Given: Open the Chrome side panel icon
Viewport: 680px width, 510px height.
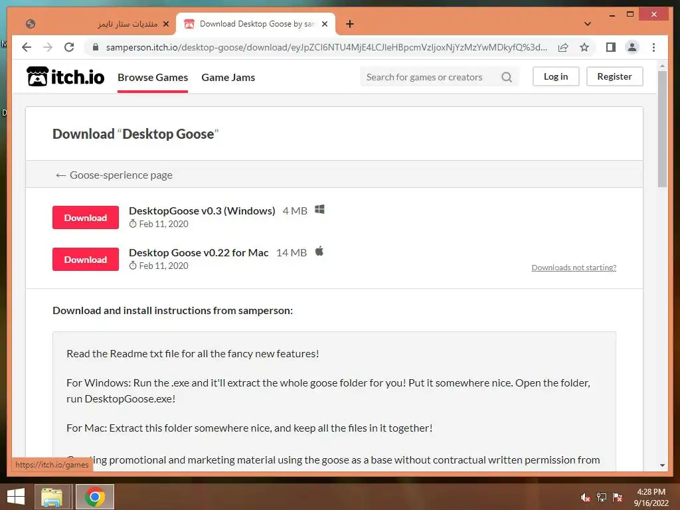Looking at the screenshot, I should [x=611, y=47].
